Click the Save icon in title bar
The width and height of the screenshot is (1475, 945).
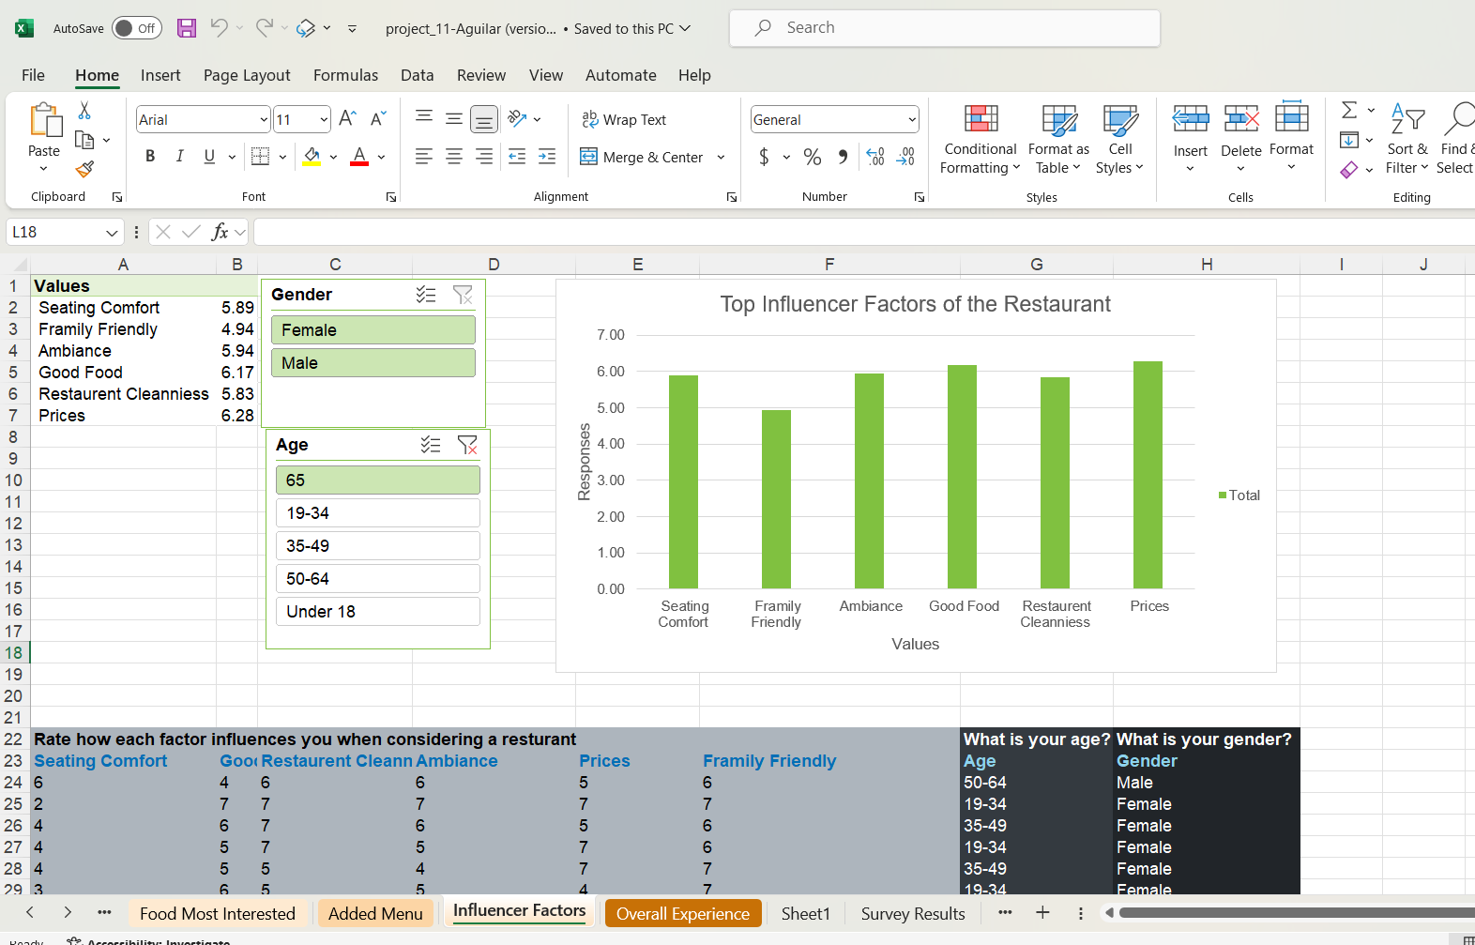point(187,28)
